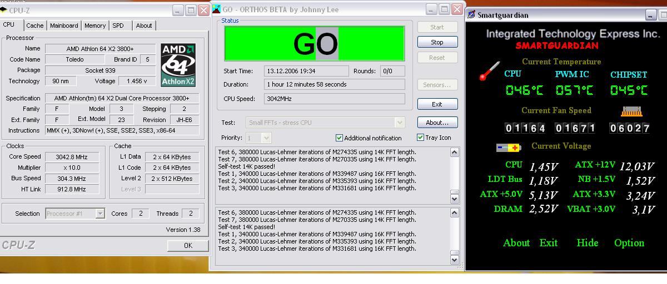Toggle the Additional notification checkbox
The height and width of the screenshot is (284, 667).
(340, 138)
